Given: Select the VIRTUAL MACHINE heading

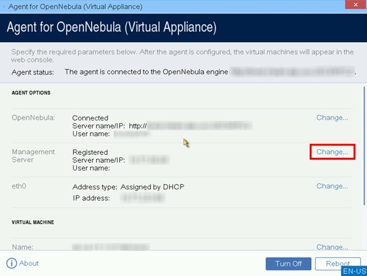Looking at the screenshot, I should pos(33,222).
